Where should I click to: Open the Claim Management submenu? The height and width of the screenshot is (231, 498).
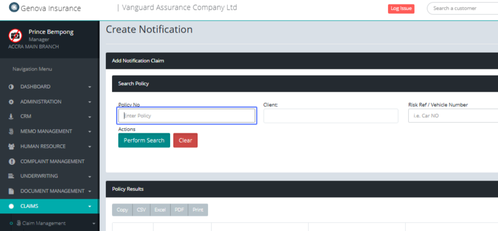tap(44, 223)
